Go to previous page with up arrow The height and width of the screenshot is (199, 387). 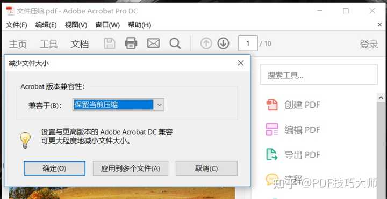coord(206,43)
